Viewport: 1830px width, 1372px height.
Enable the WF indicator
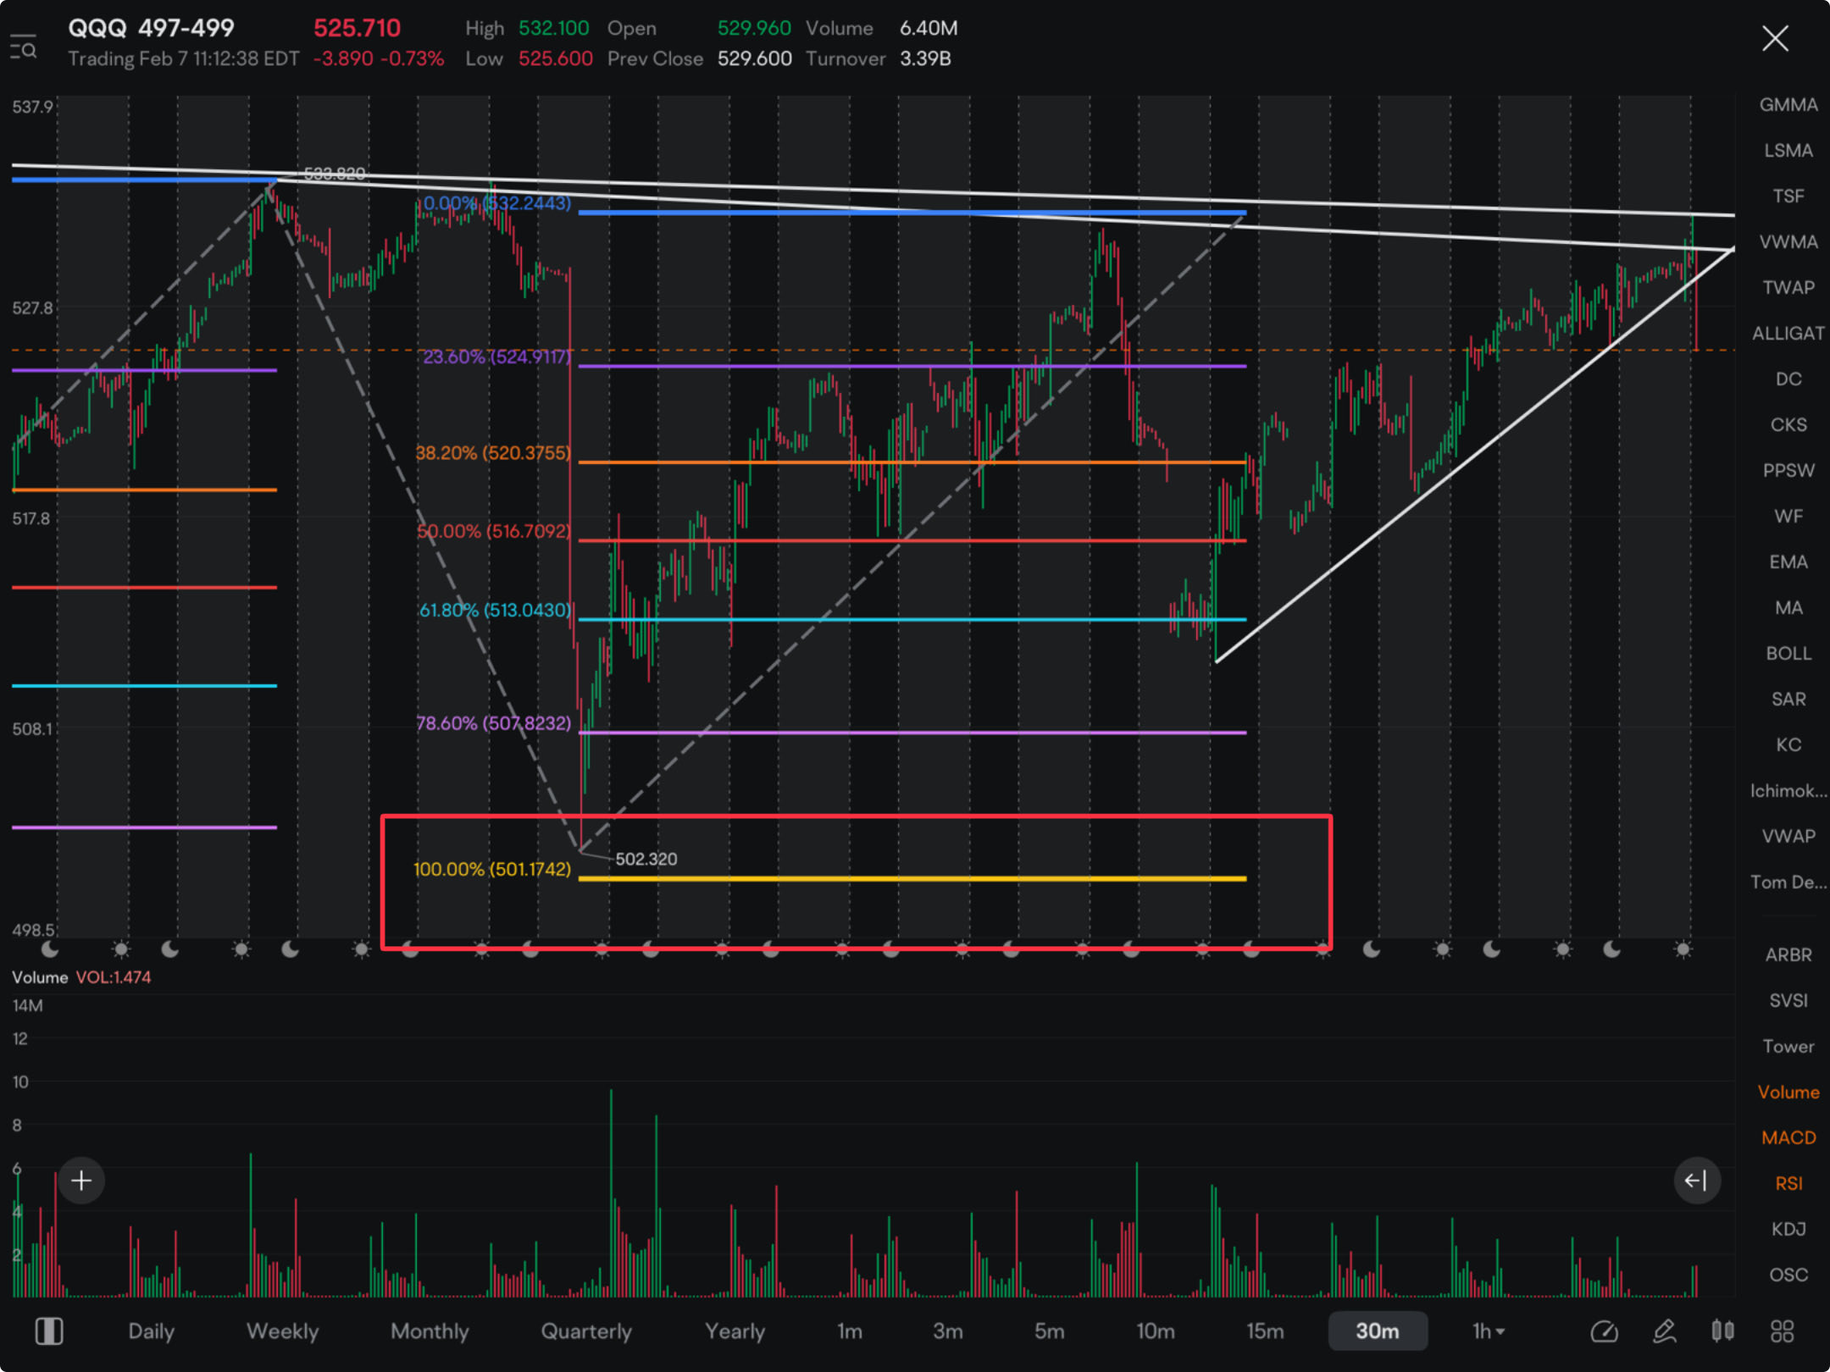pos(1788,517)
